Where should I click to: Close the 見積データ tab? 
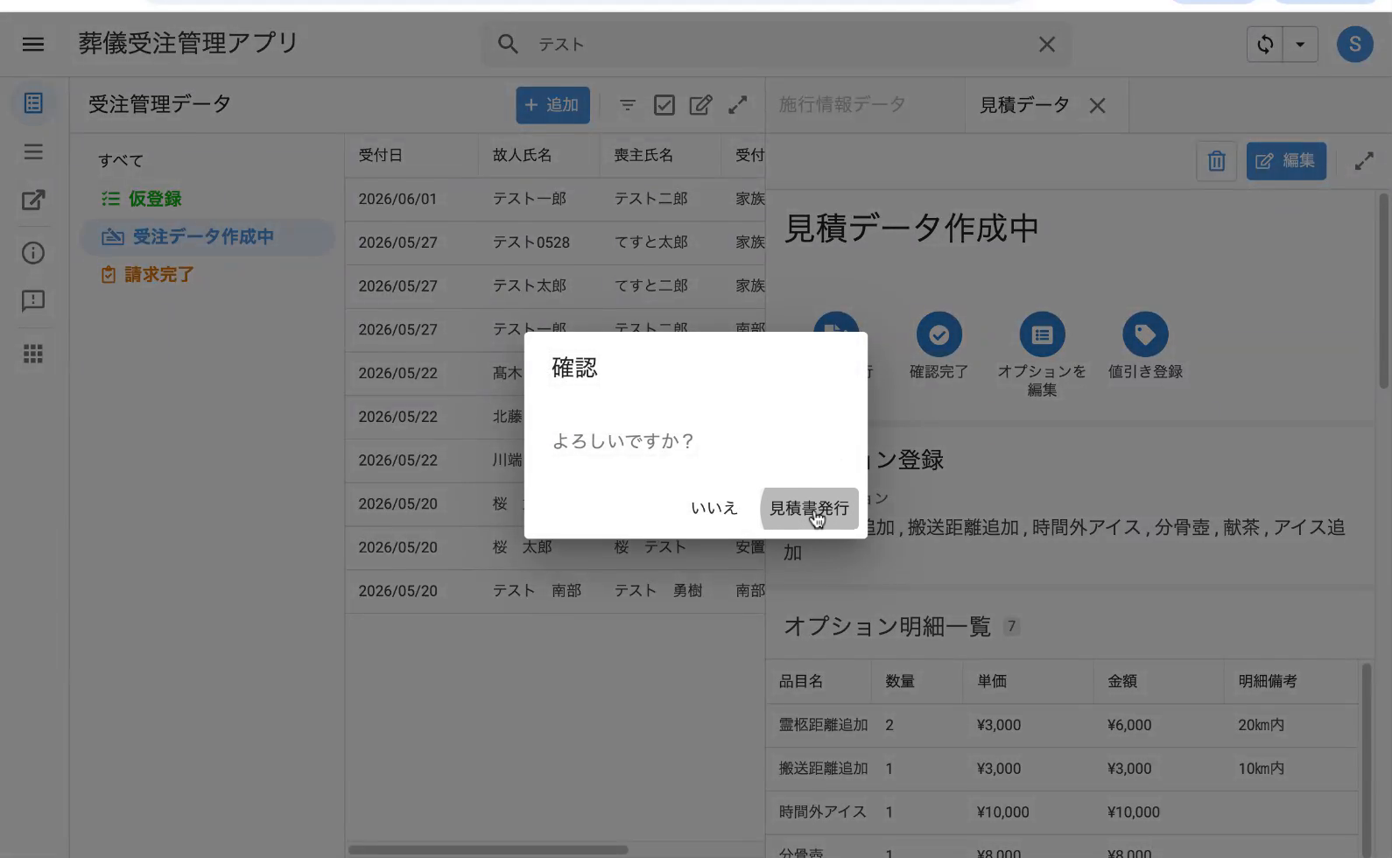(1097, 106)
